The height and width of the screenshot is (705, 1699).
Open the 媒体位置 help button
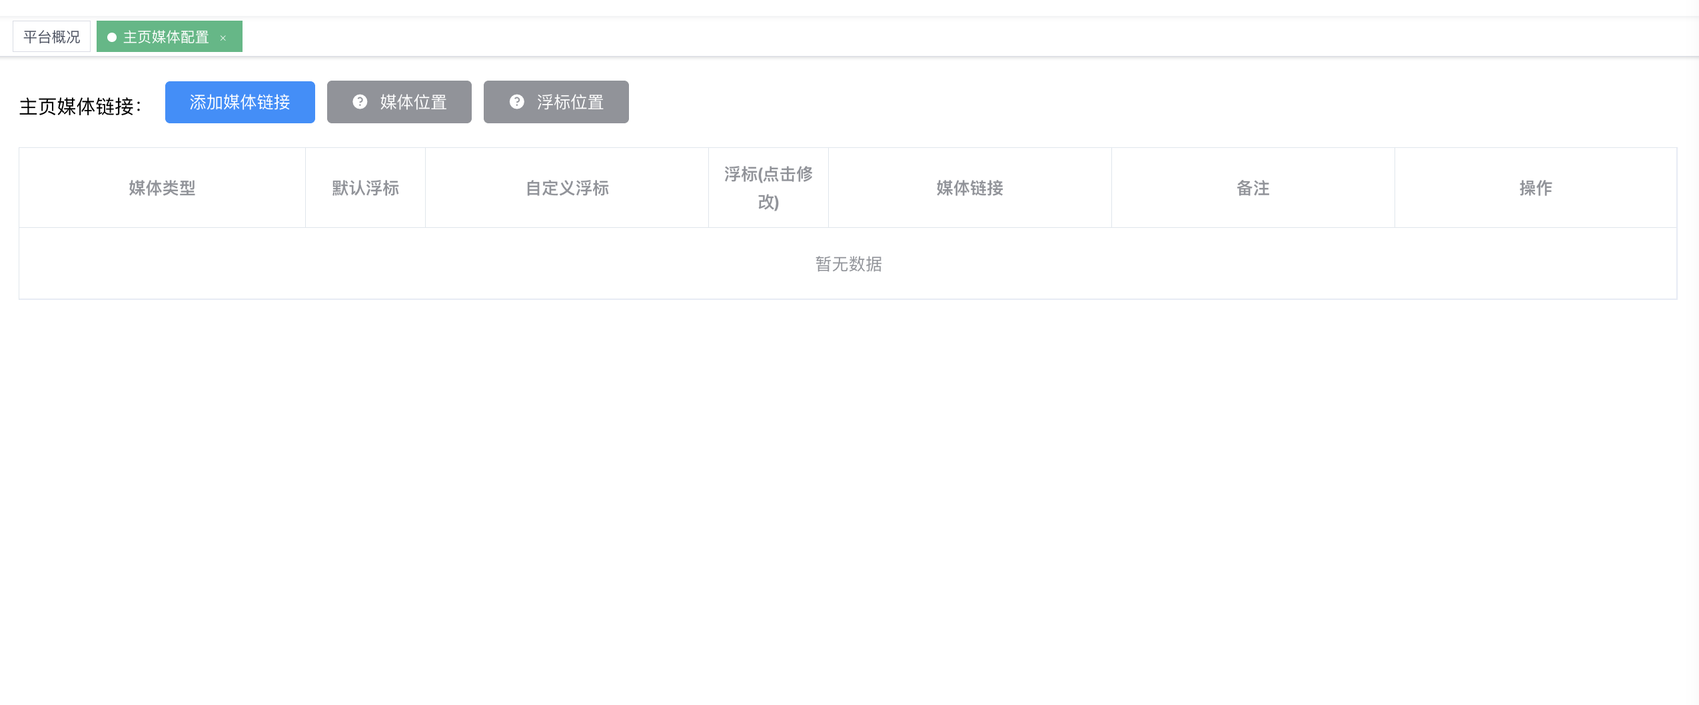(399, 102)
